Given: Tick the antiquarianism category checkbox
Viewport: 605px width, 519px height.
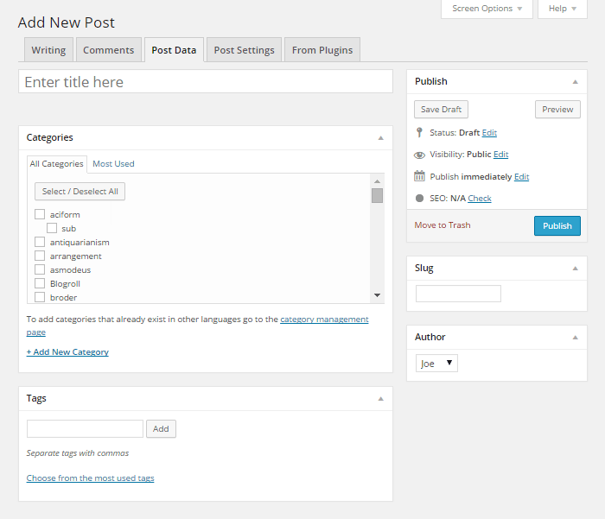Looking at the screenshot, I should 40,242.
